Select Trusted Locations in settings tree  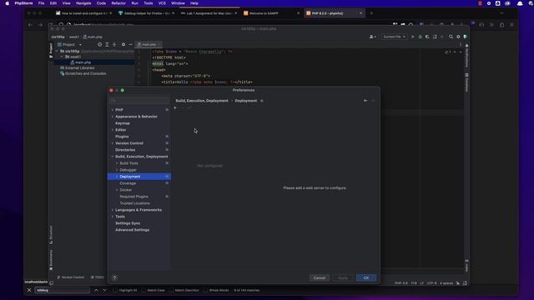(134, 203)
